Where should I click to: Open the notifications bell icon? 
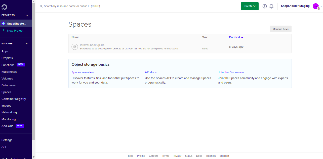point(271,6)
